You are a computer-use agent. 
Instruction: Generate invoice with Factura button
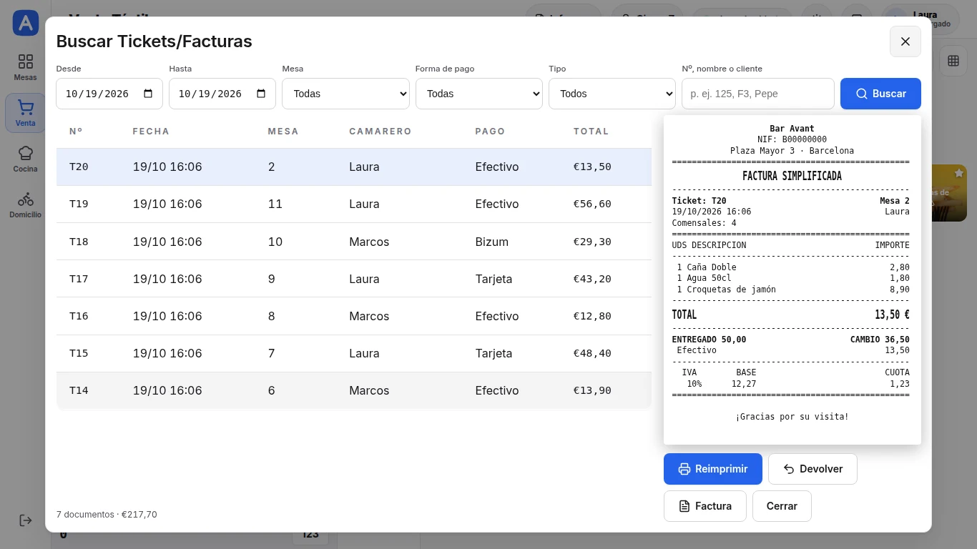tap(704, 506)
